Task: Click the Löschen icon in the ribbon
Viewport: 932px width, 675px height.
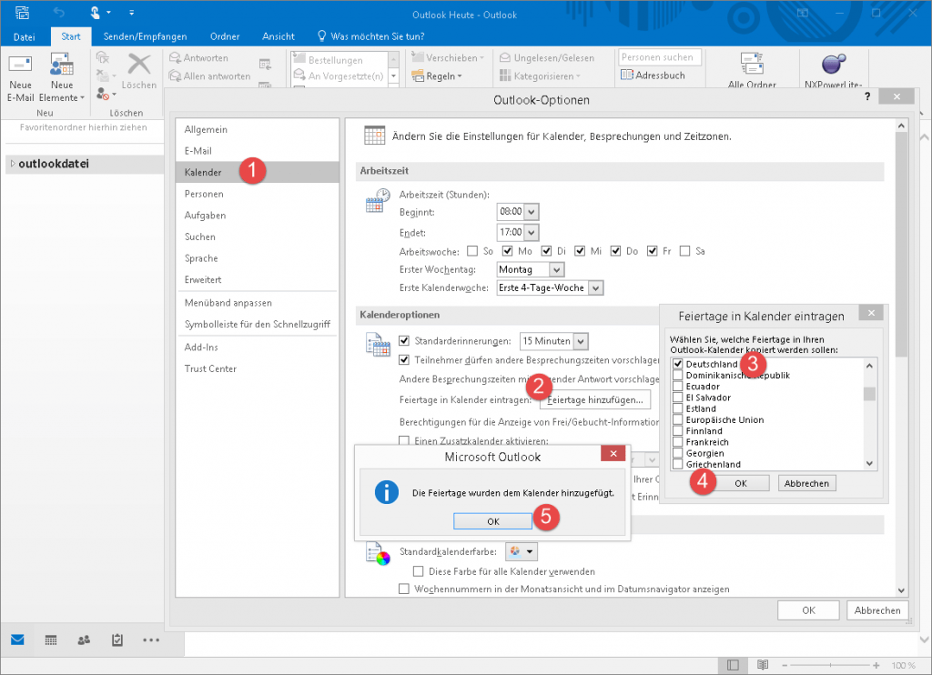Action: tap(138, 68)
